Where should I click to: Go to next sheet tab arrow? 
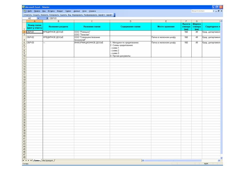pos(28,161)
